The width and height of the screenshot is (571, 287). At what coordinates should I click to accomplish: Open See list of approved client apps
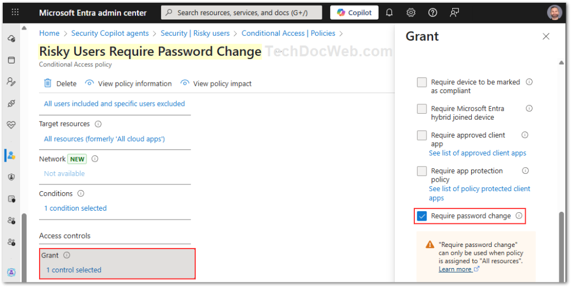pos(477,153)
